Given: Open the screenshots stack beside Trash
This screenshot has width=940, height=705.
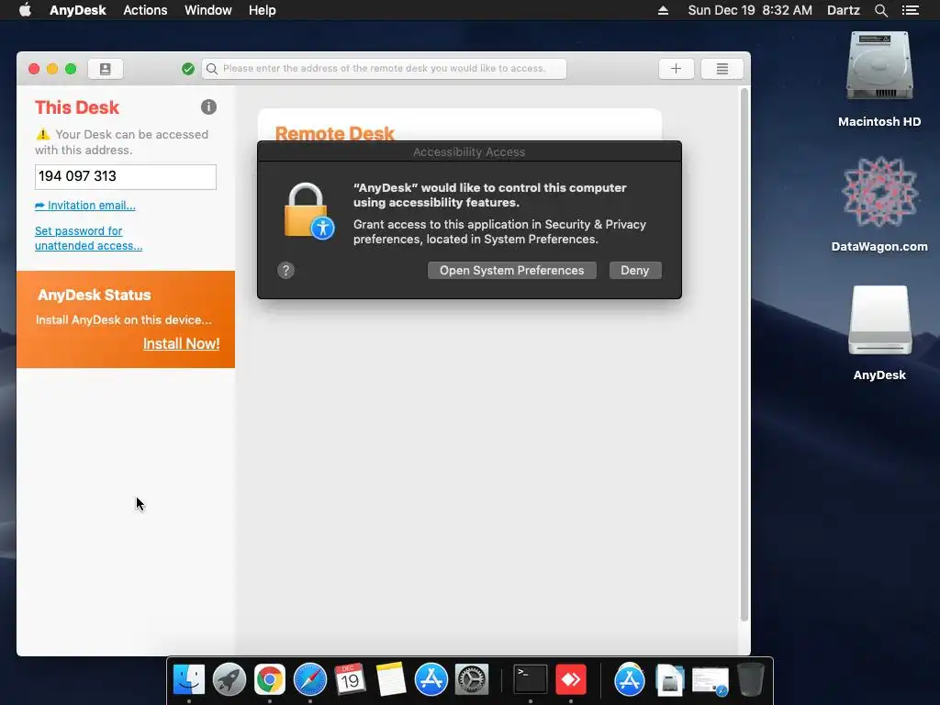Looking at the screenshot, I should [x=711, y=682].
